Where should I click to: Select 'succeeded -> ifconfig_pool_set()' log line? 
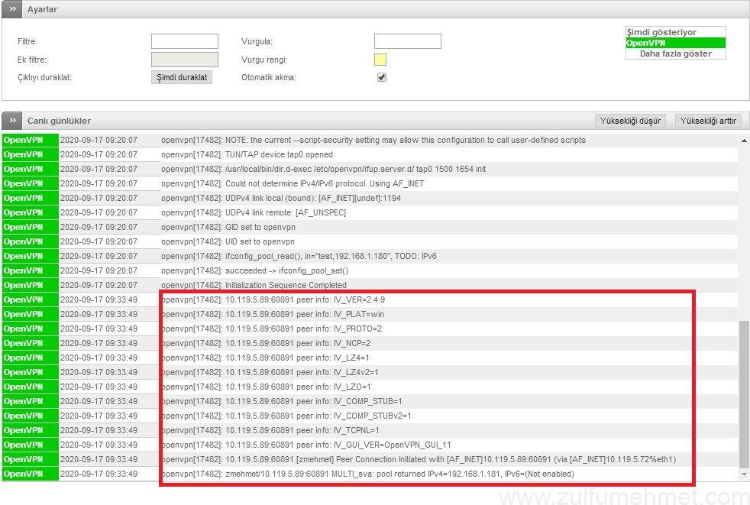[x=369, y=271]
